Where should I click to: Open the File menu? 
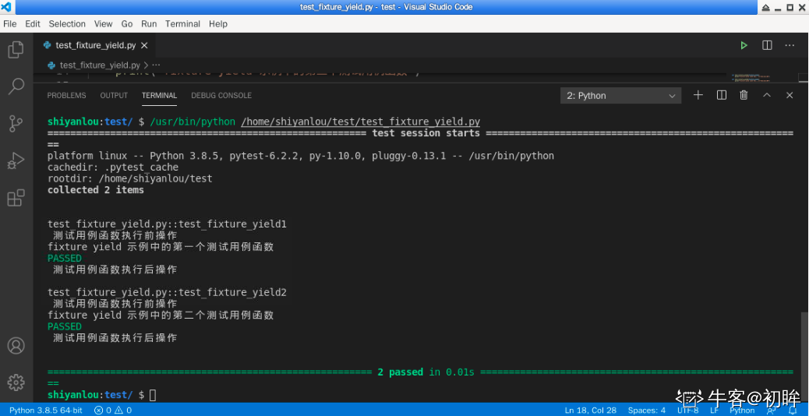click(x=10, y=23)
